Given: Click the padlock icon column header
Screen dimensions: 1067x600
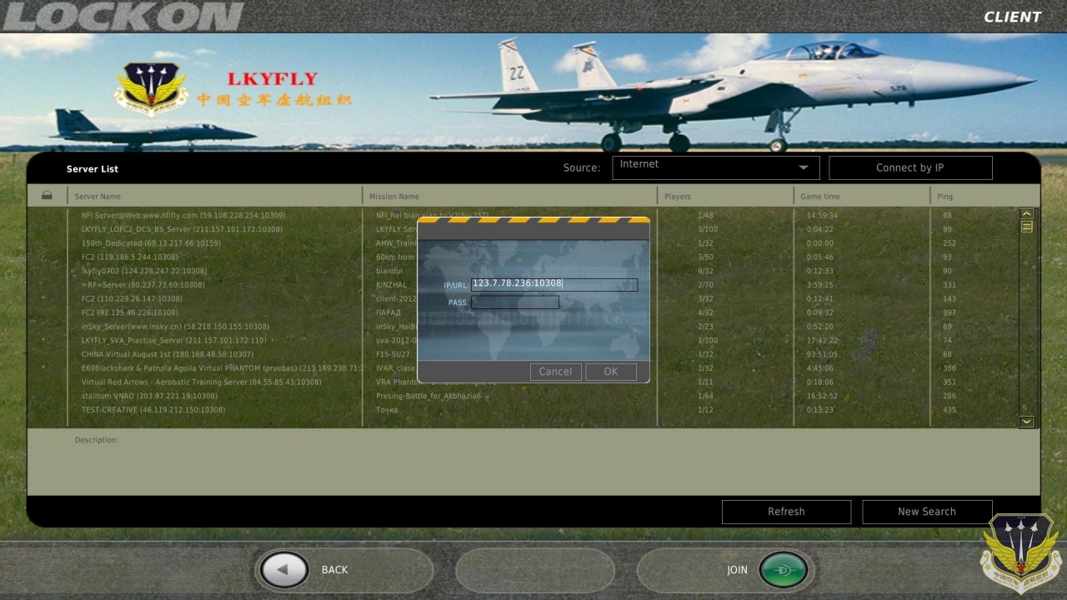Looking at the screenshot, I should (47, 196).
